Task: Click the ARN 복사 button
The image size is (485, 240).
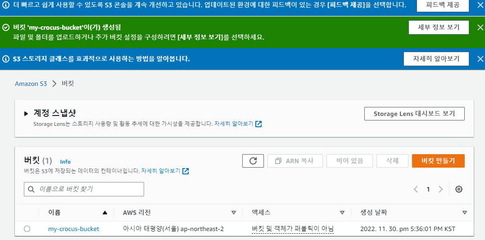Action: [295, 161]
